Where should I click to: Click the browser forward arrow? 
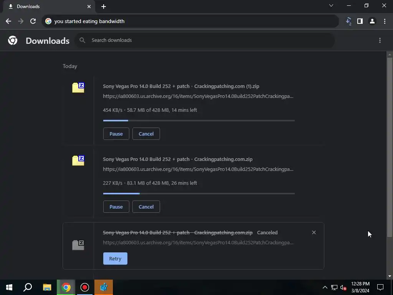21,22
